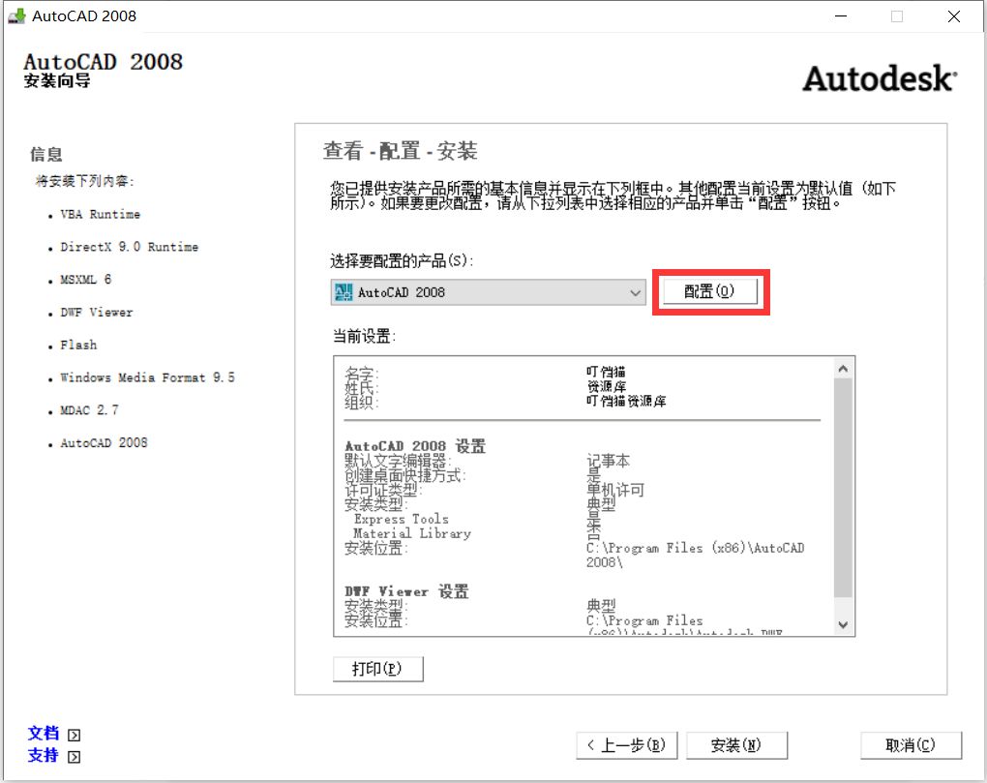Select VBA Runtime in info list
987x783 pixels.
(100, 215)
